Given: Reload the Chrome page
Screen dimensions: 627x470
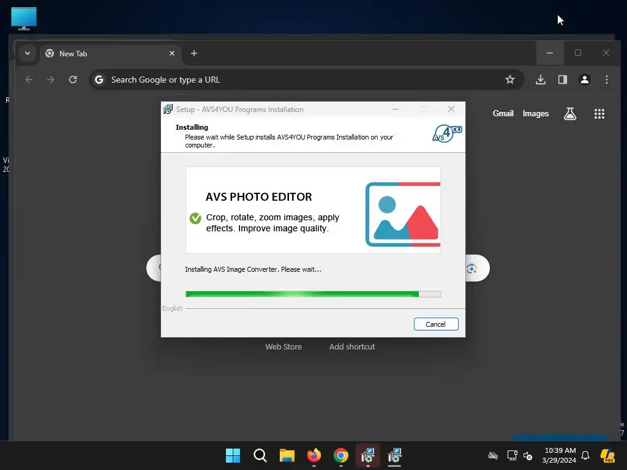Looking at the screenshot, I should click(x=73, y=80).
